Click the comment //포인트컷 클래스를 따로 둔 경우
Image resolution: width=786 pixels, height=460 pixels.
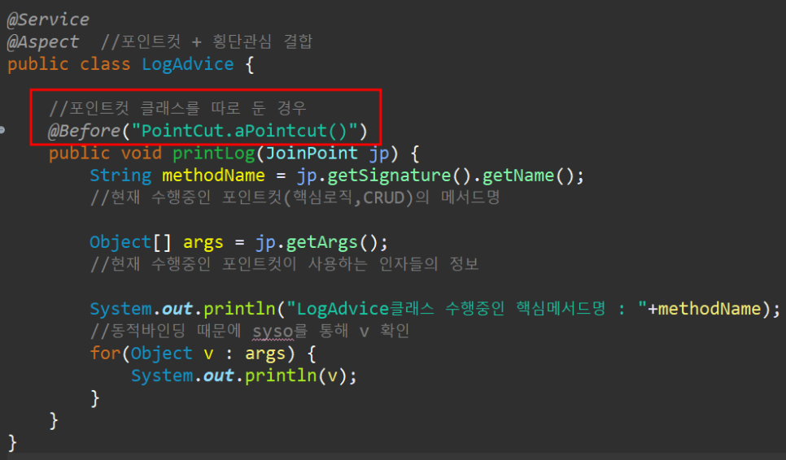click(x=177, y=108)
